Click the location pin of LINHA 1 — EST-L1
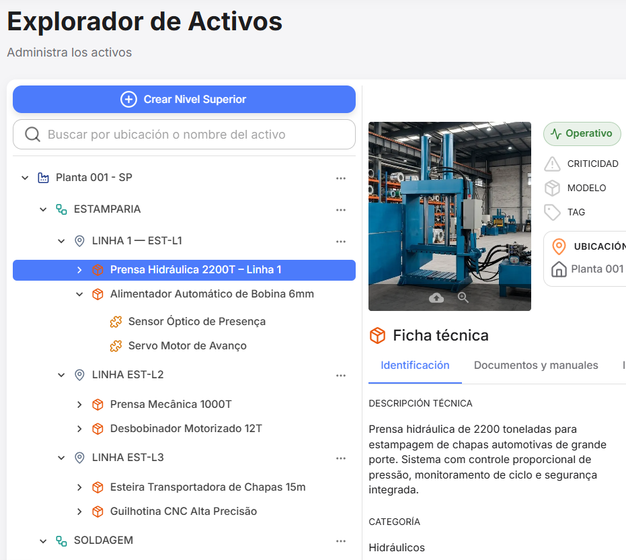626x560 pixels. point(79,241)
